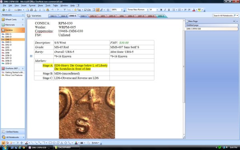Select the Triangle shape tool
Viewport: 240px width, 150px height.
point(62,143)
